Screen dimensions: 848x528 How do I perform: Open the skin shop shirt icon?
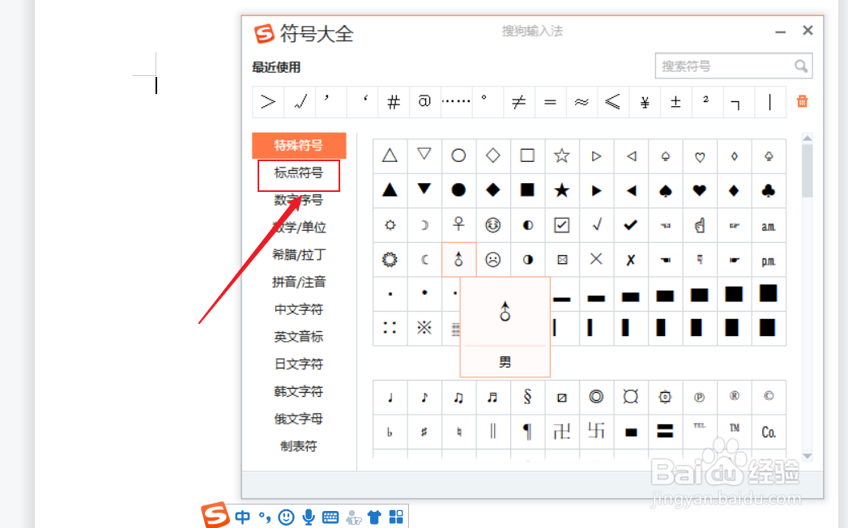(x=374, y=516)
